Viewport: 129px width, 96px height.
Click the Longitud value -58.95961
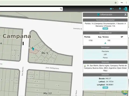point(109,85)
